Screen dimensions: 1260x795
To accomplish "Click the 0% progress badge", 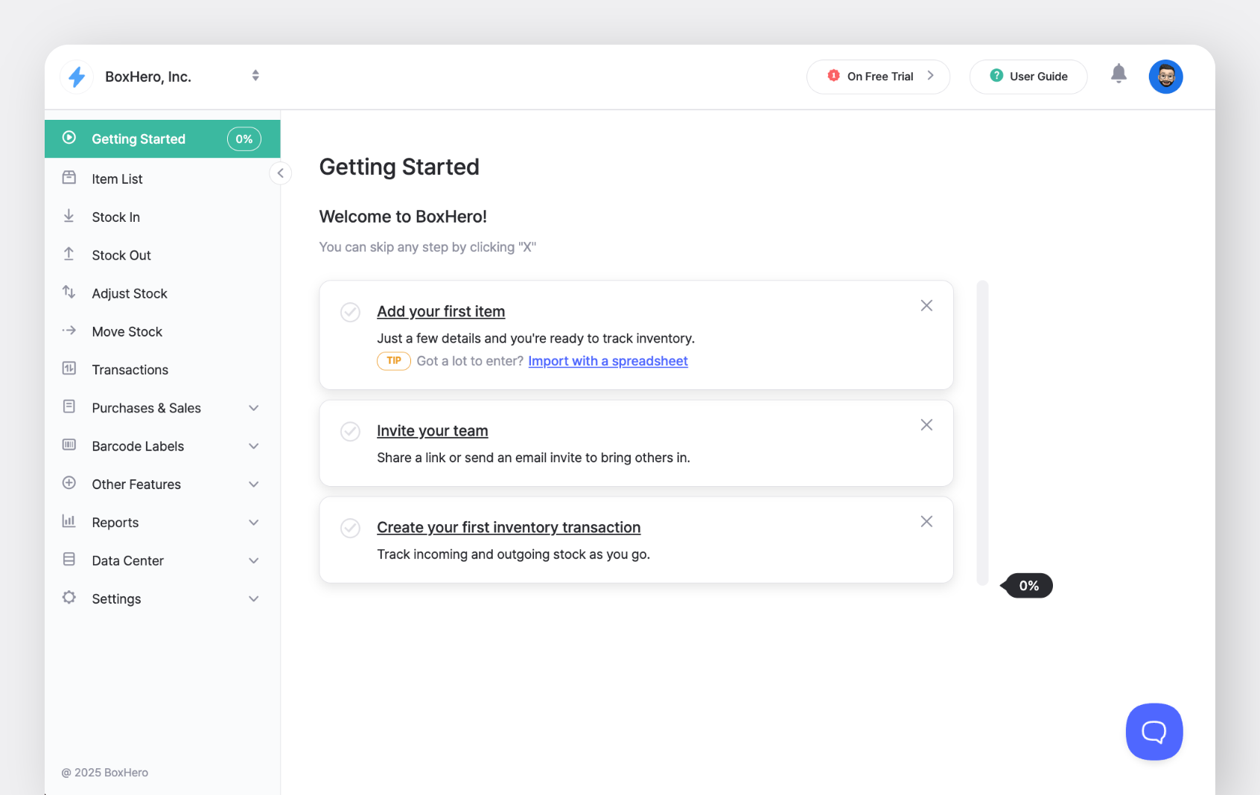I will [x=244, y=138].
